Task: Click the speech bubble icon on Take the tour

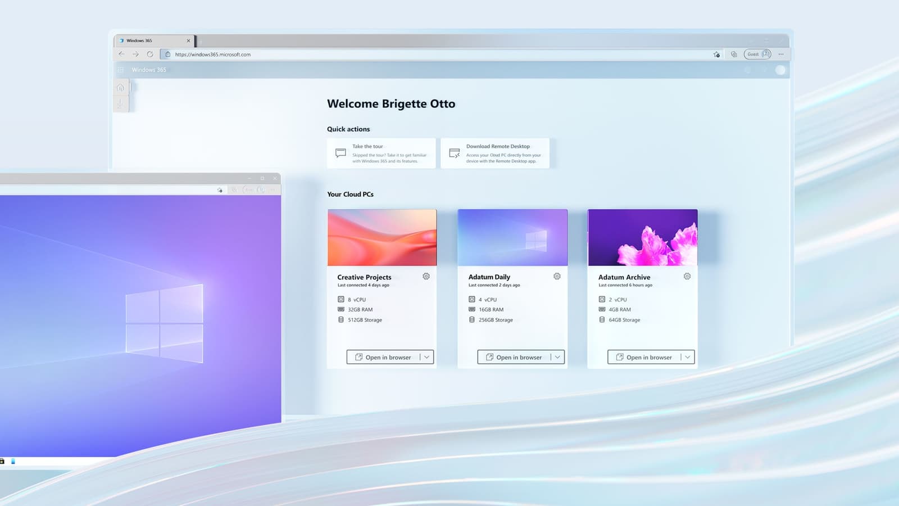Action: (x=340, y=153)
